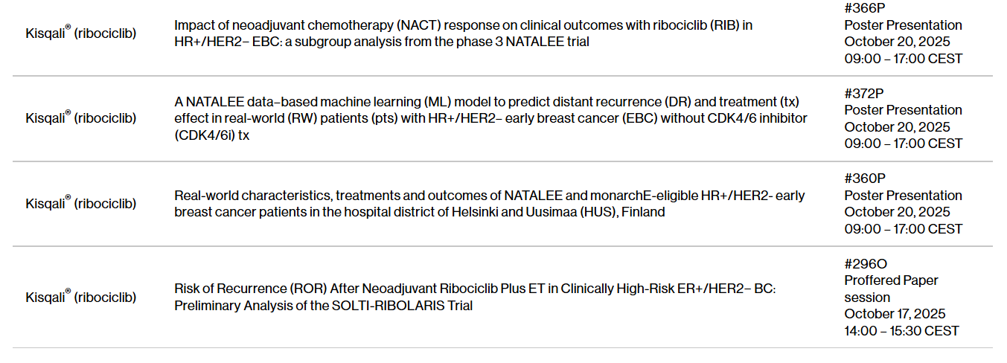Click 09:00 – 17:00 CEST time under #372P
This screenshot has height=363, width=1007.
pyautogui.click(x=904, y=144)
